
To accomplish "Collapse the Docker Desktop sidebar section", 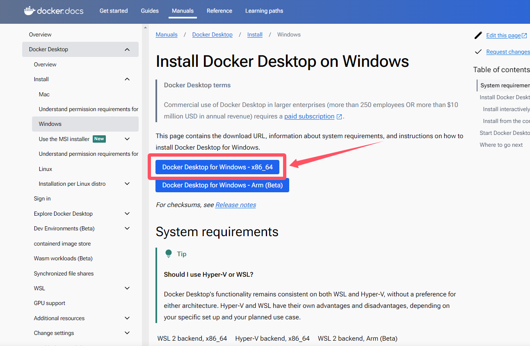I will tap(127, 50).
